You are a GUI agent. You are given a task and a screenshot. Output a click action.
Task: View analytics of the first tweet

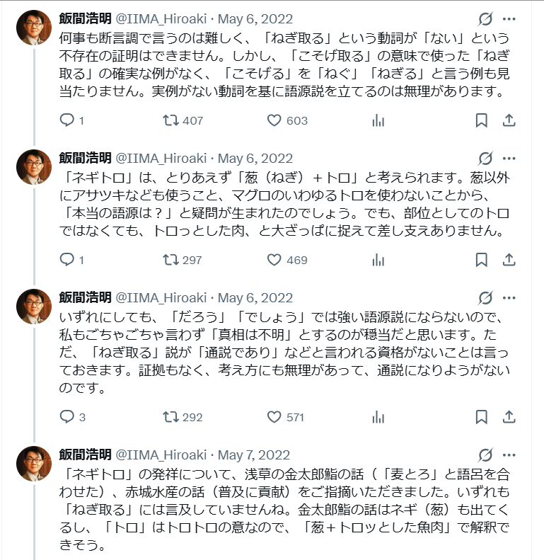[x=378, y=120]
